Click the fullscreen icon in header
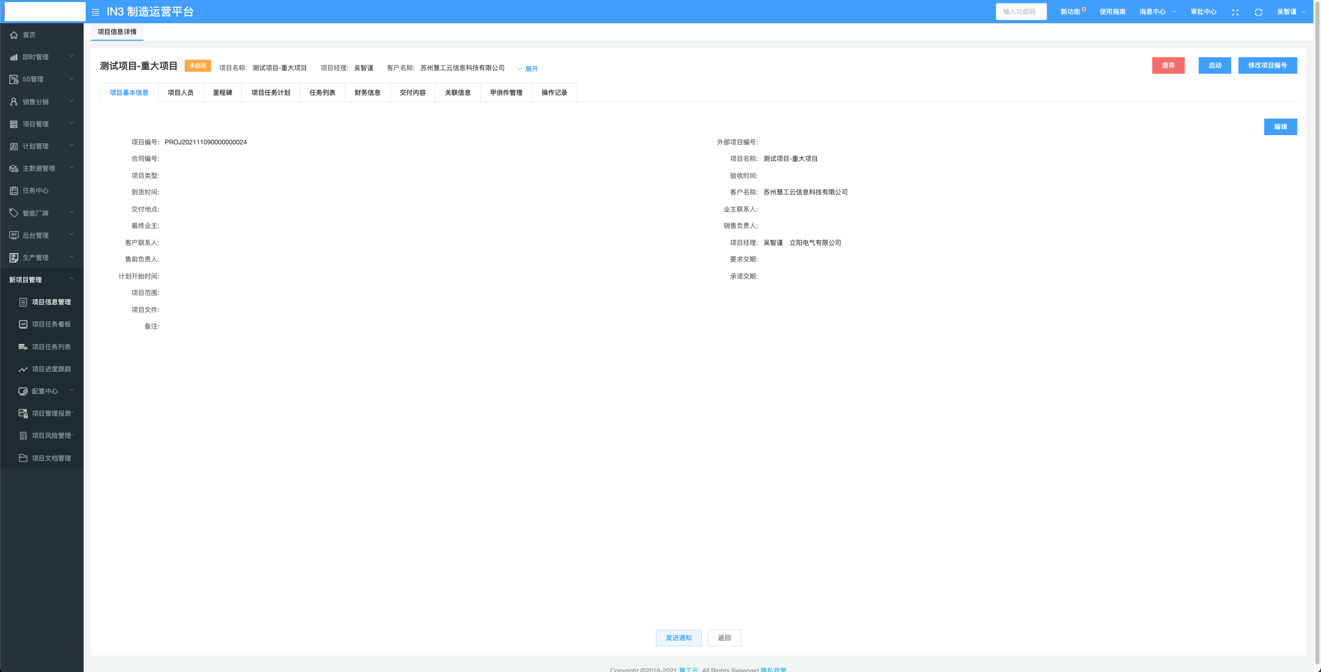 pos(1235,12)
